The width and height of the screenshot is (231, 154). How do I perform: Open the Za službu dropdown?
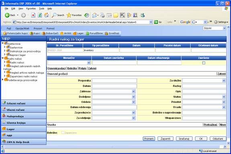click(x=224, y=81)
